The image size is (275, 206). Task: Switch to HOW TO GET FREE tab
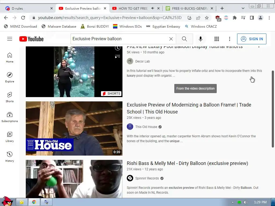133,8
